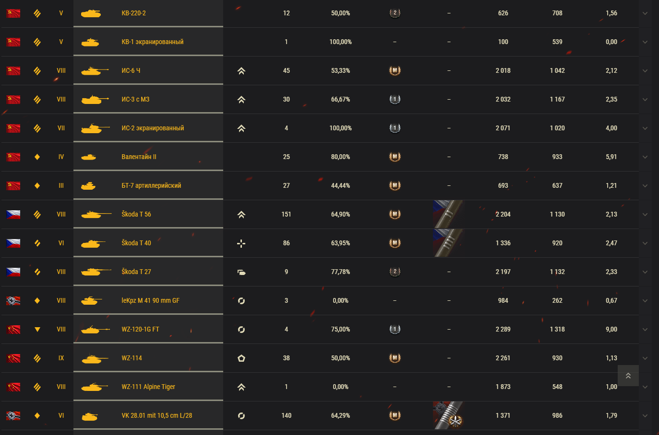Expand the details chevron for Валентайн II

tap(645, 157)
